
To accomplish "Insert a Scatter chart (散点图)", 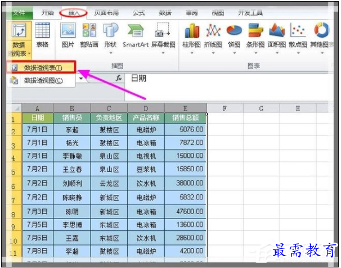I will click(298, 30).
